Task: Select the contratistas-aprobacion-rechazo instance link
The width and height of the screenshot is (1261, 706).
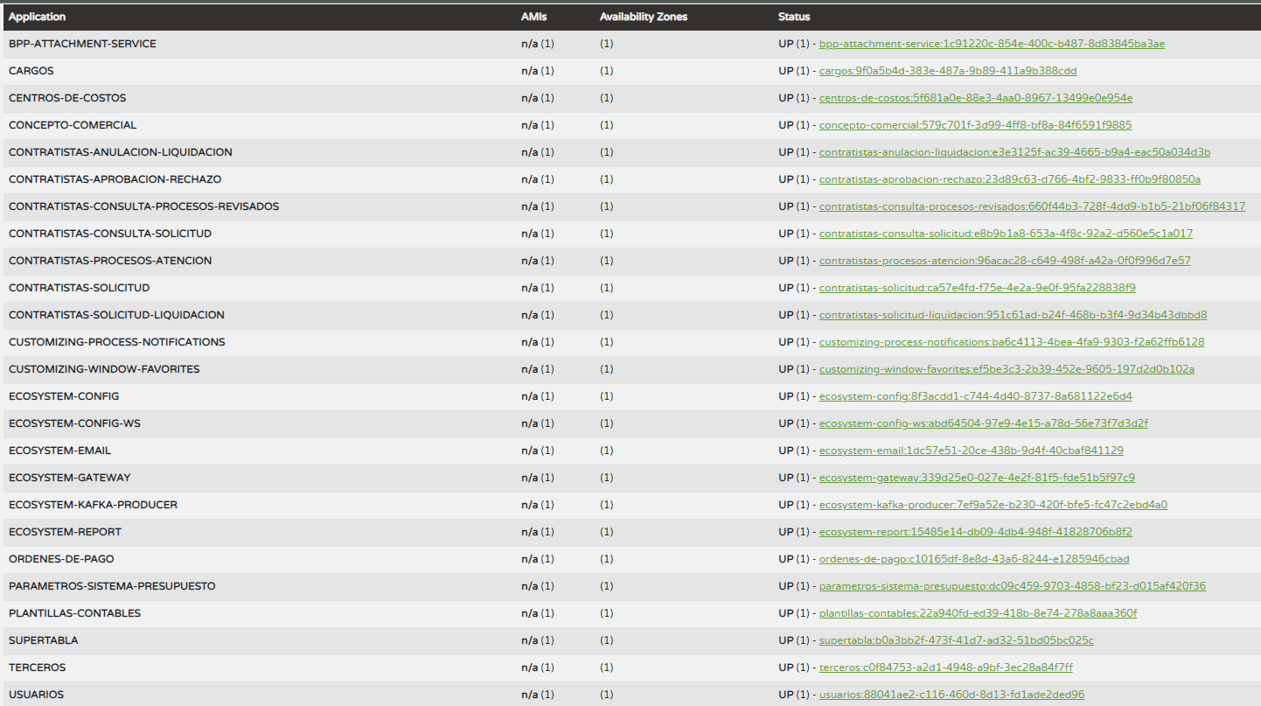Action: click(1009, 179)
